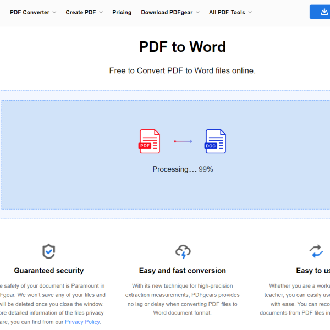Expand the chevron beside PDF Converter

[x=54, y=12]
